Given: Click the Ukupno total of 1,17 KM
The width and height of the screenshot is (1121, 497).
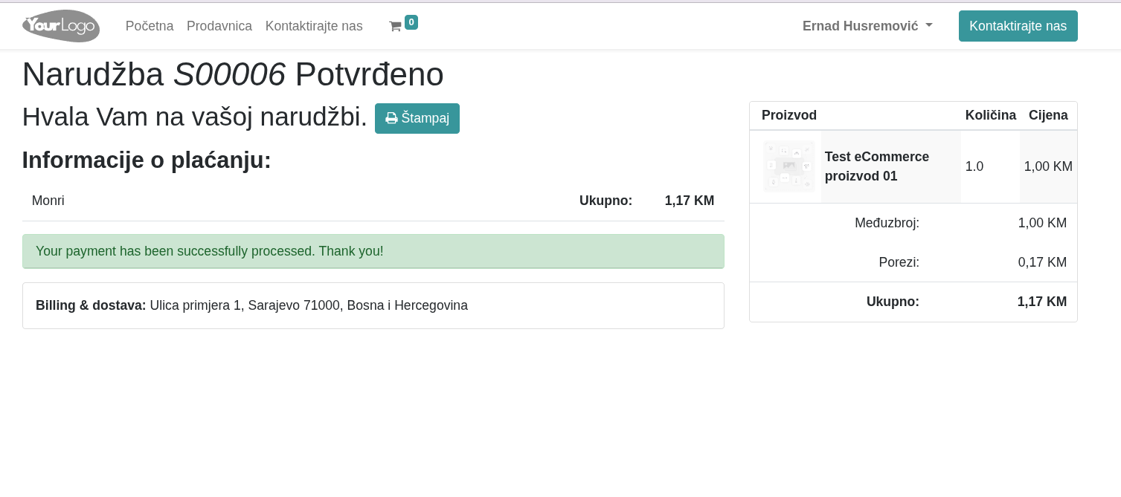Looking at the screenshot, I should (1042, 302).
